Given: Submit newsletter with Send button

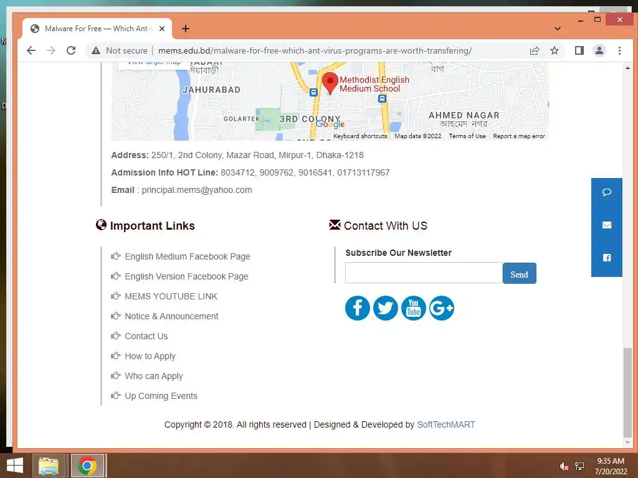Looking at the screenshot, I should (x=519, y=273).
